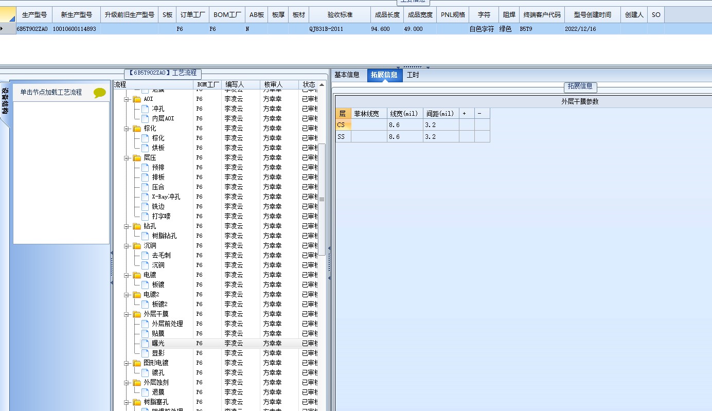Click the 菲林线宽 cell in SS row

pos(369,137)
